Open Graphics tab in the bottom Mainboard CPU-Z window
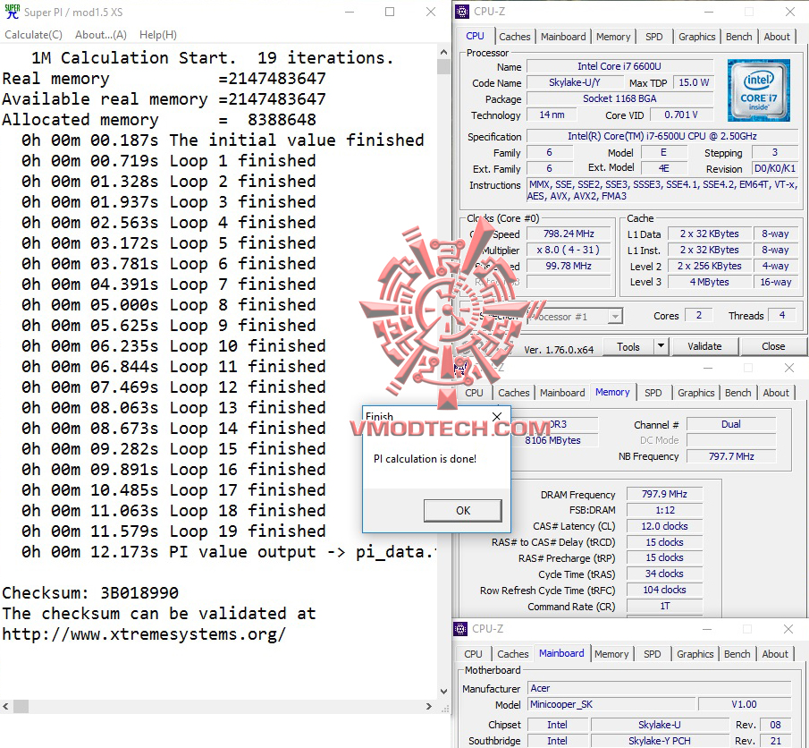 point(695,654)
